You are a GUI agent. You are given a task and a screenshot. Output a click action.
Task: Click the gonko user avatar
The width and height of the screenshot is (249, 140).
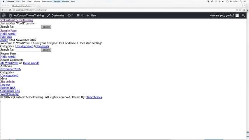tap(237, 16)
